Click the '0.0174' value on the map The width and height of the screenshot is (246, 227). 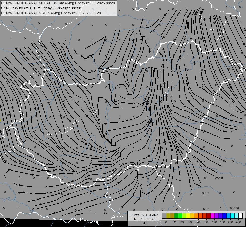(x=9, y=100)
